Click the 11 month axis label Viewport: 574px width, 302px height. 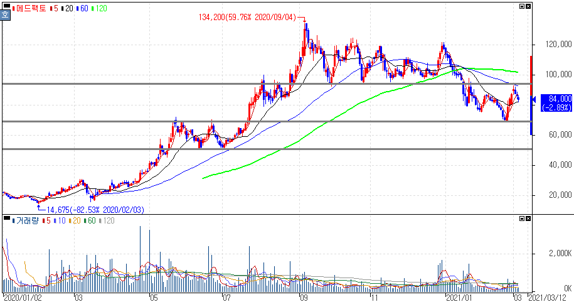click(x=375, y=297)
